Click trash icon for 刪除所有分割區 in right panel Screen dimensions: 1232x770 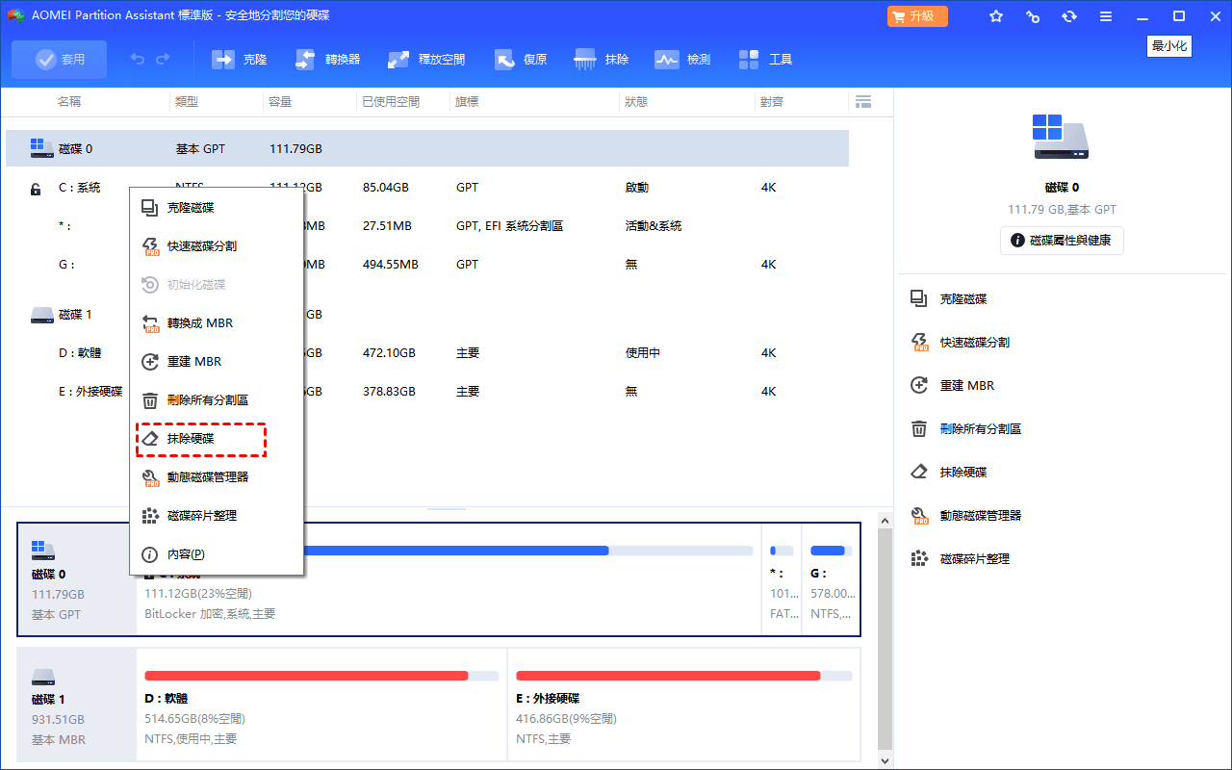919,429
